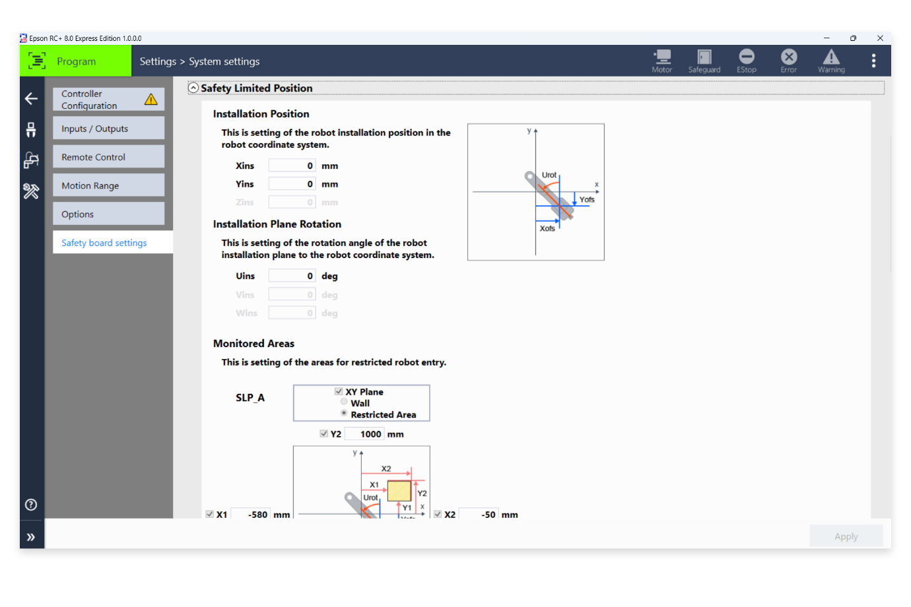
Task: Click the Motor status icon
Action: click(661, 57)
